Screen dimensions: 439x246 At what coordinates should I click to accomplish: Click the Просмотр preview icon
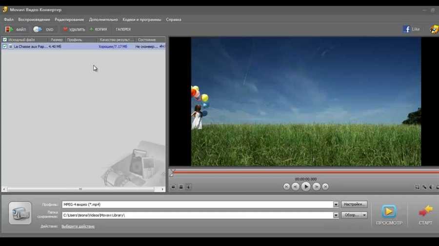point(389,211)
